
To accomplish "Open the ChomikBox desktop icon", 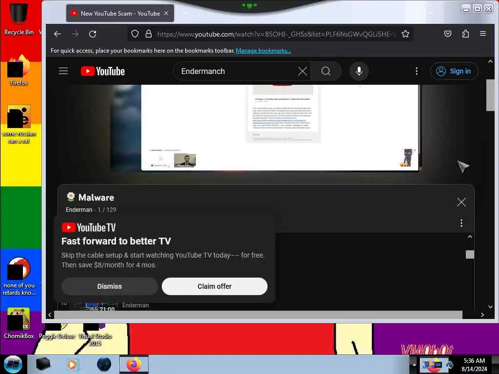I will (x=19, y=323).
